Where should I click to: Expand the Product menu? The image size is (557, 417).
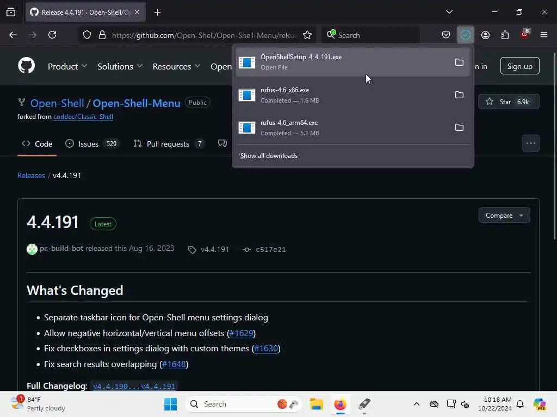click(67, 66)
